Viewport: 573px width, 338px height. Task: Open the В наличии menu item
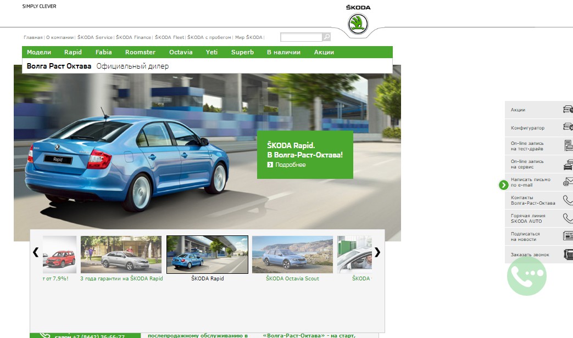(x=283, y=52)
